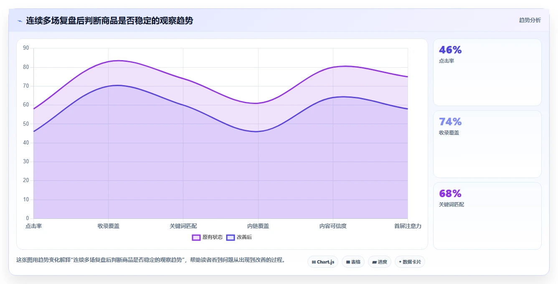558x284 pixels.
Task: Click the 趋势分析 label in header
Action: [530, 20]
